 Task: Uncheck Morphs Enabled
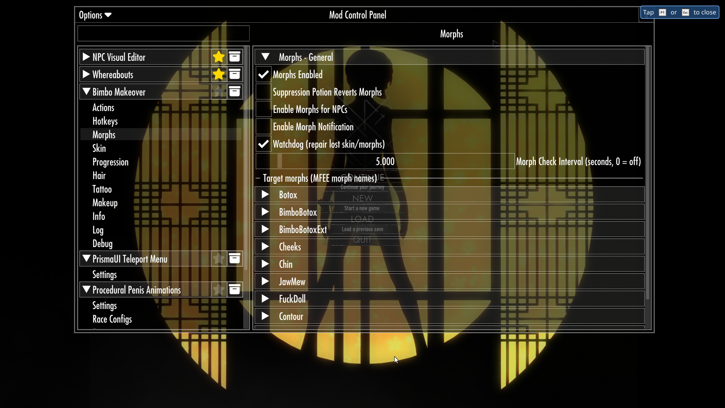tap(264, 74)
